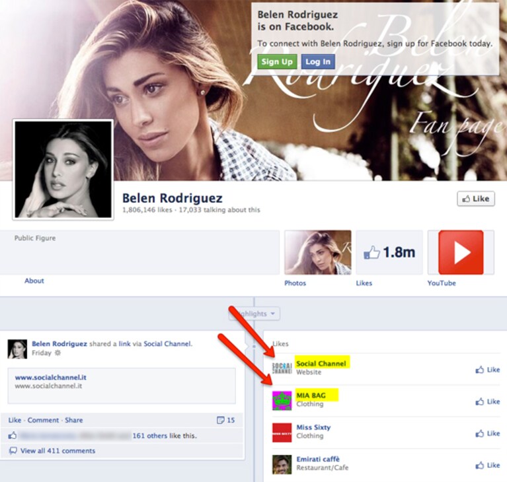Image resolution: width=507 pixels, height=482 pixels.
Task: Open the bold www.socialchannel.it link
Action: coord(51,377)
